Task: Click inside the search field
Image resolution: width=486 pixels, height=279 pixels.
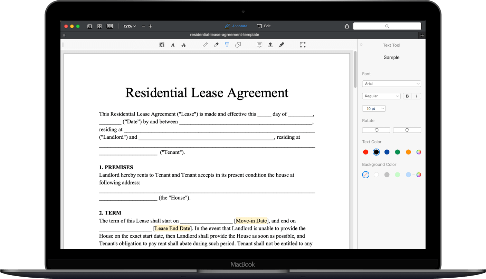Action: click(387, 26)
